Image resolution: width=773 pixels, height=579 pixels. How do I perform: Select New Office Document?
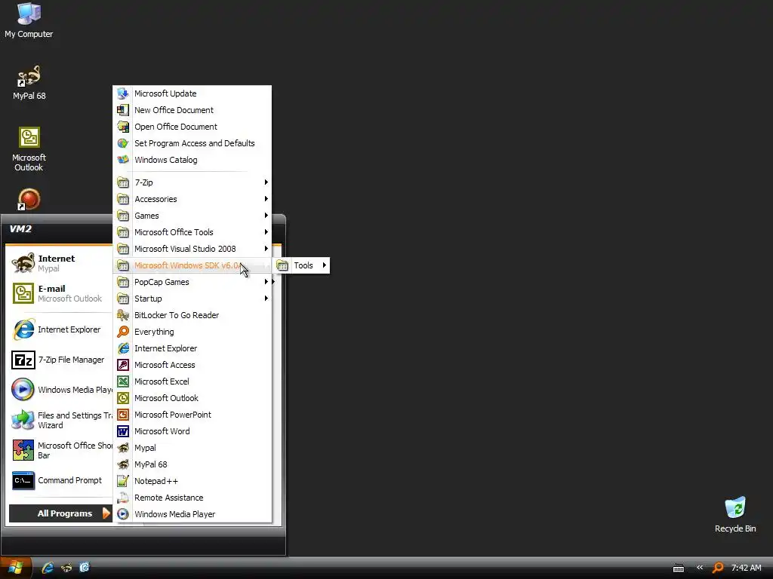192,110
